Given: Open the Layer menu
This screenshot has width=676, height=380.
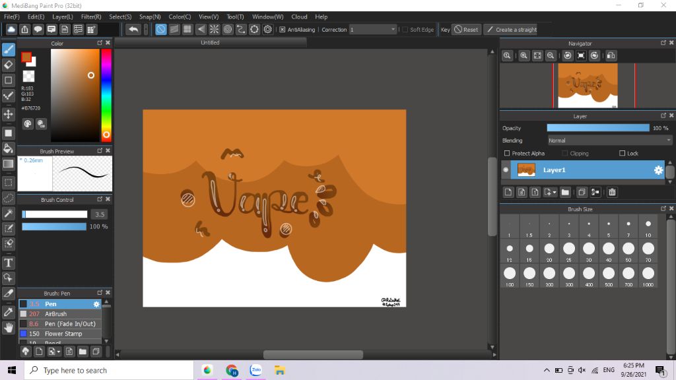Looking at the screenshot, I should pos(63,16).
